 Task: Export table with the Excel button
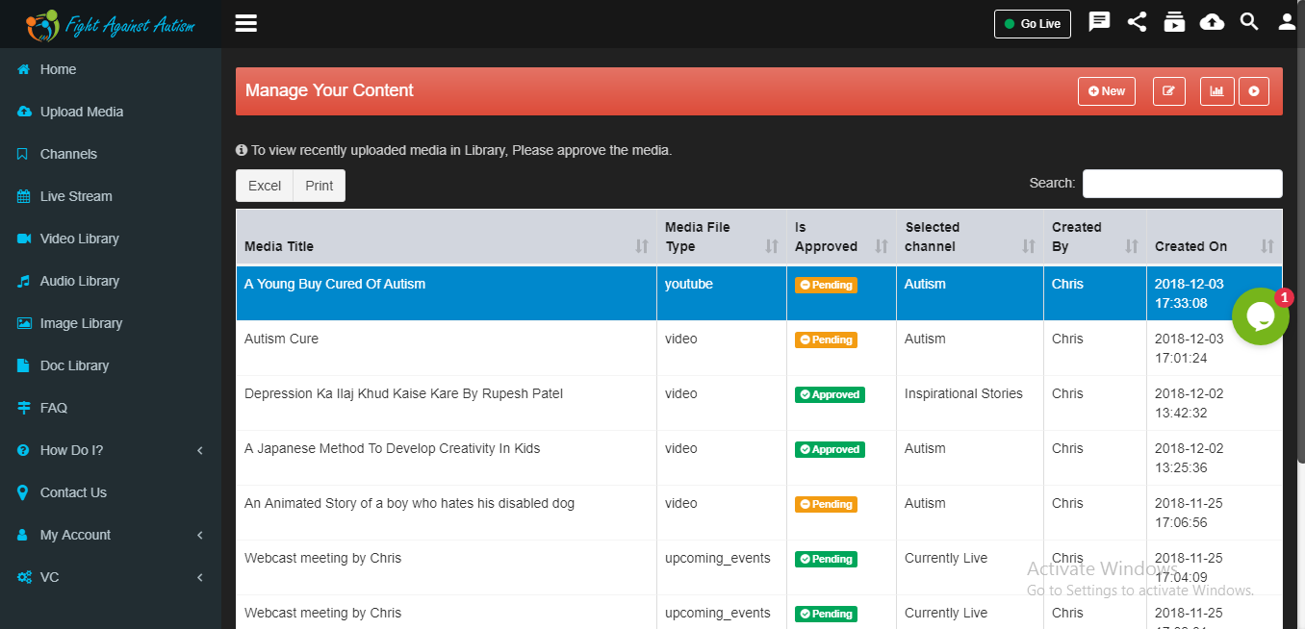coord(265,186)
